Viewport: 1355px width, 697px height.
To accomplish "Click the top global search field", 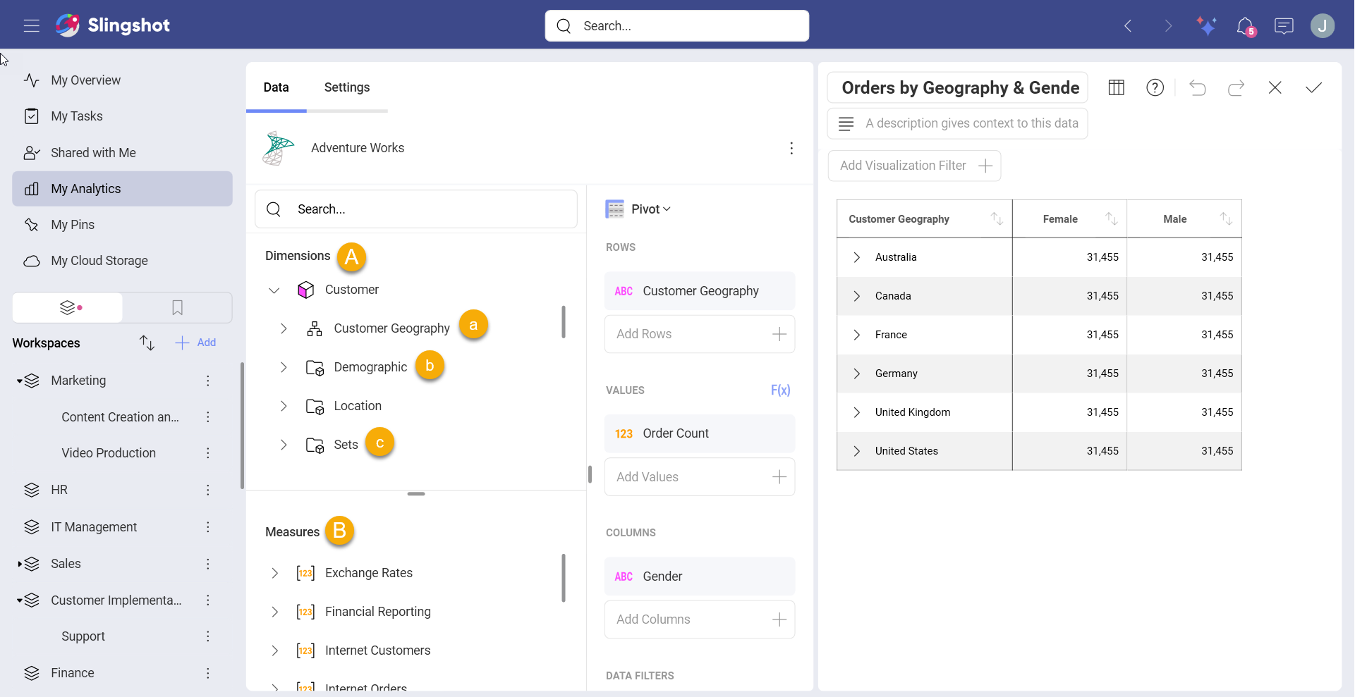I will pos(677,26).
